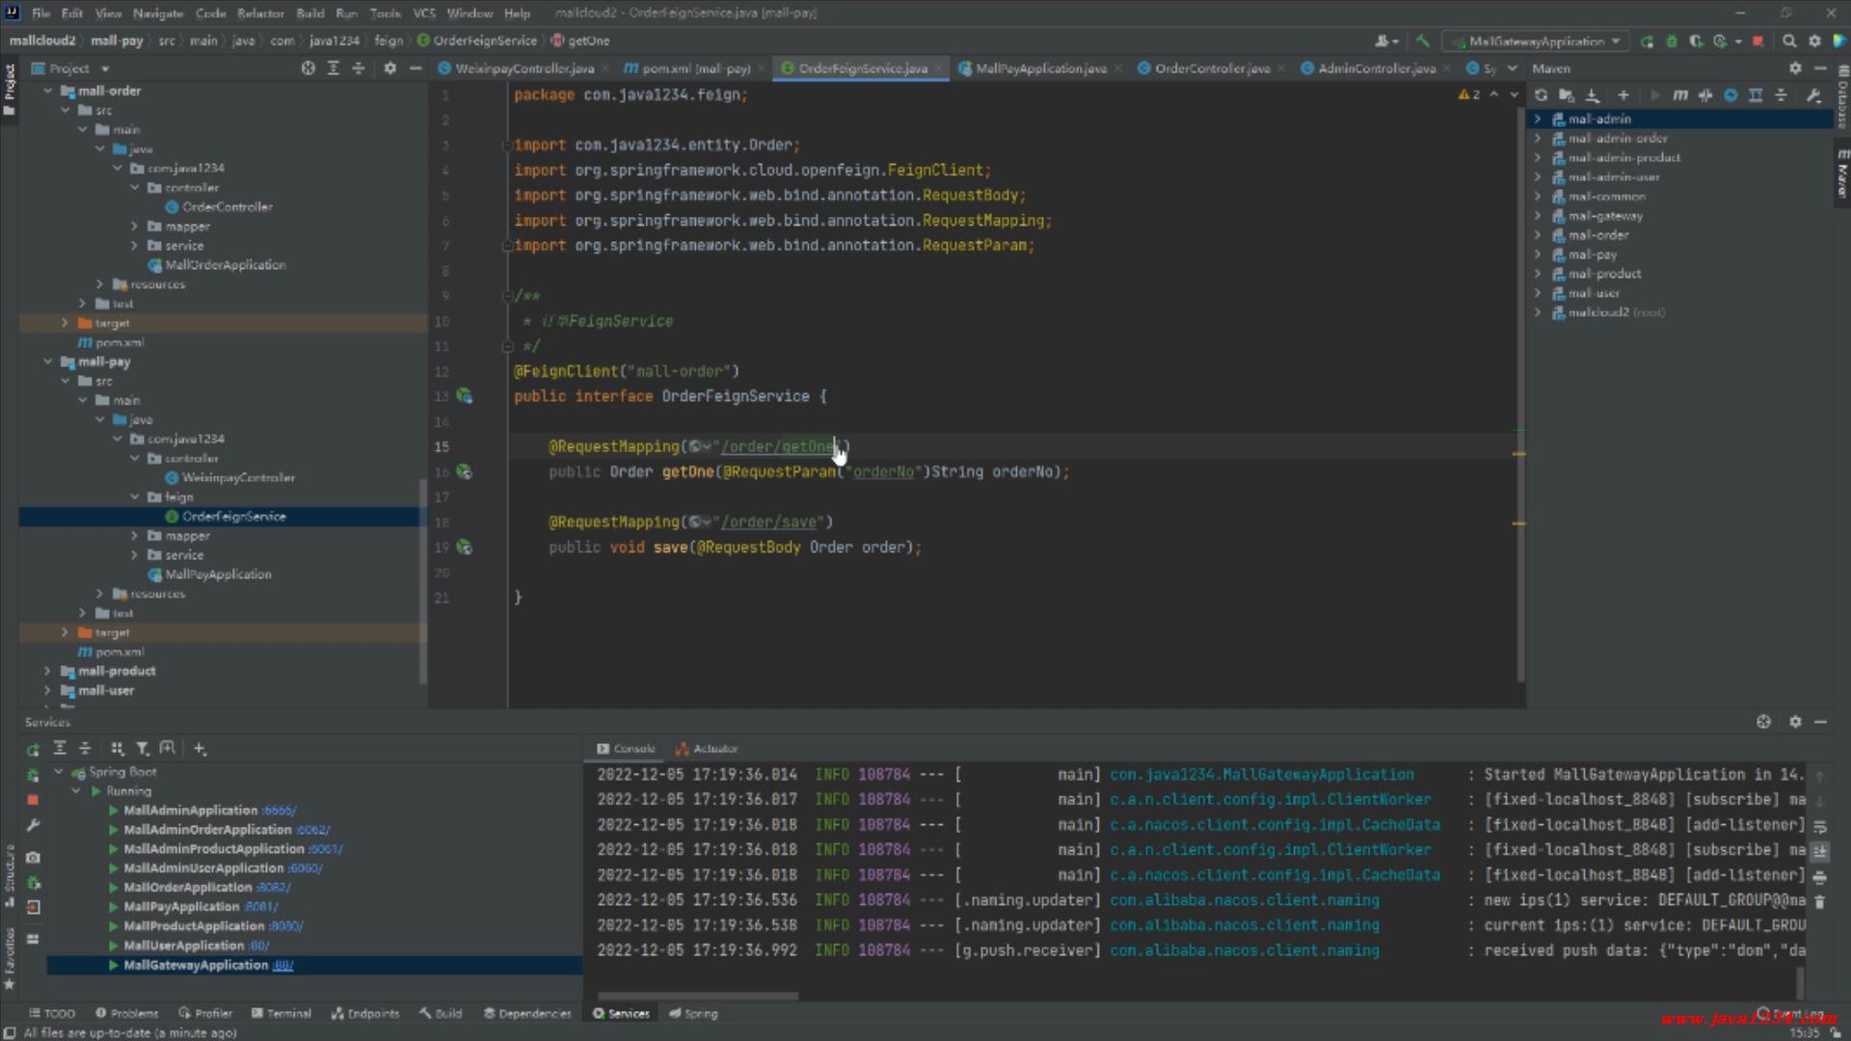Switch to the OrderController.java tab
This screenshot has height=1041, width=1851.
[1211, 68]
